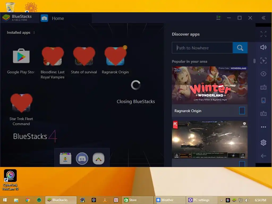The image size is (272, 204).
Task: Click the Discover apps heading
Action: pyautogui.click(x=186, y=34)
